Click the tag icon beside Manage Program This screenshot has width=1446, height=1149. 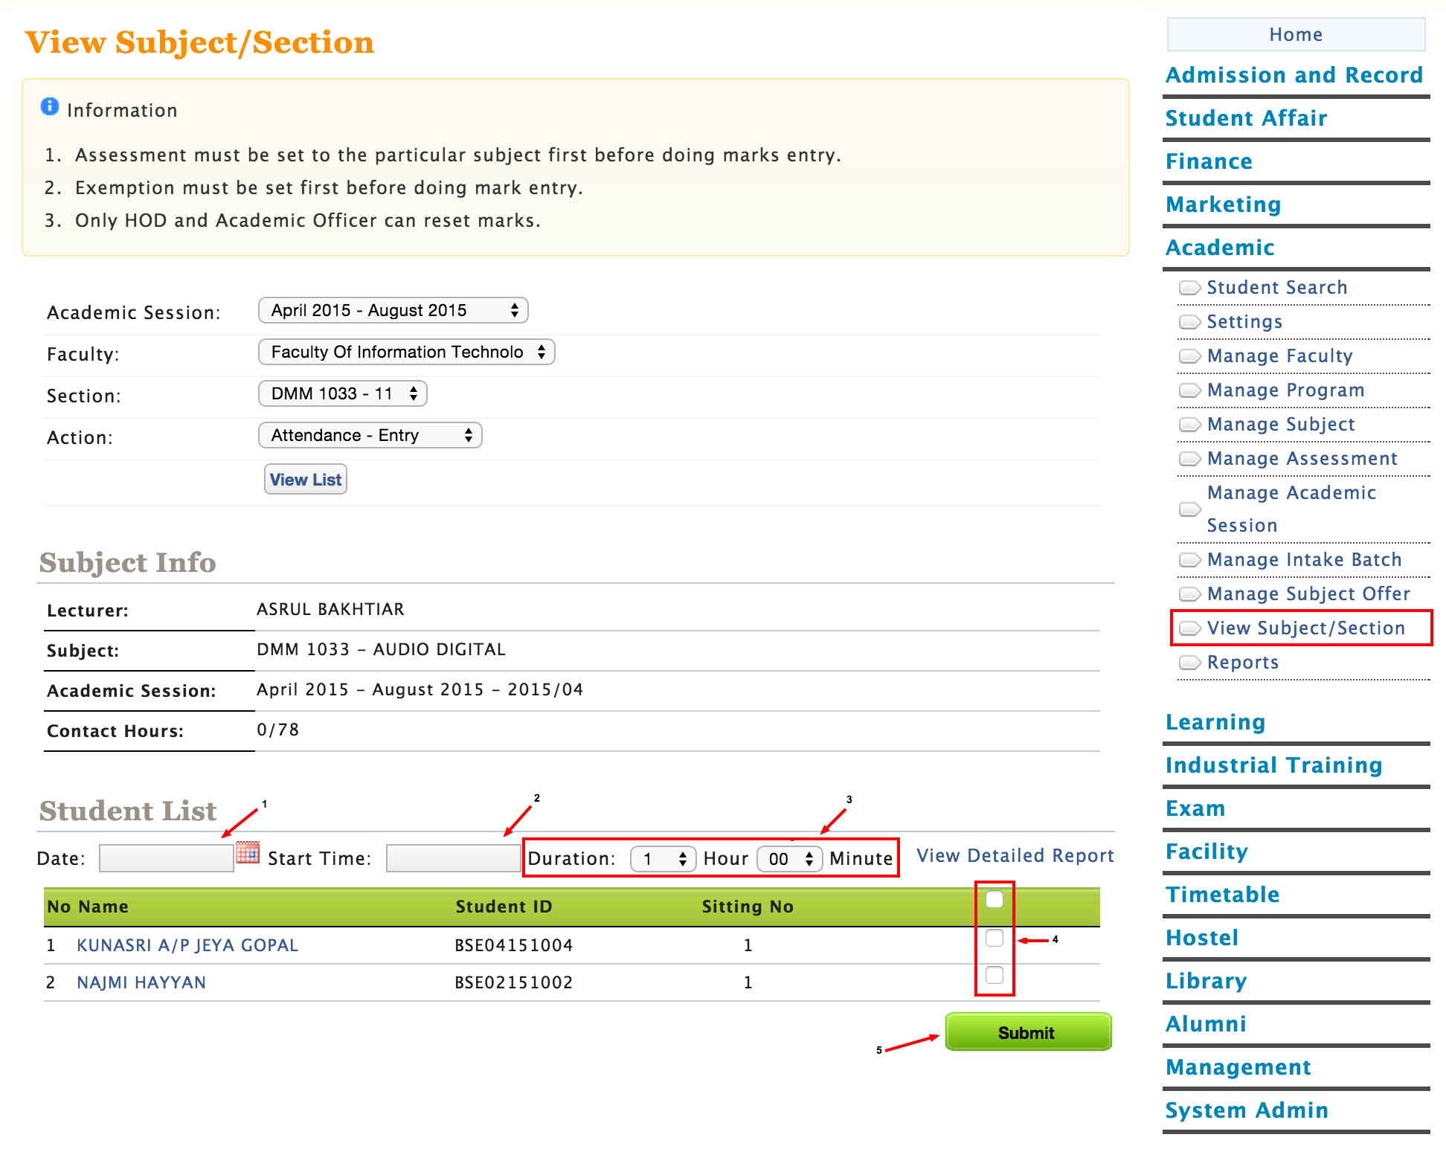pos(1189,390)
